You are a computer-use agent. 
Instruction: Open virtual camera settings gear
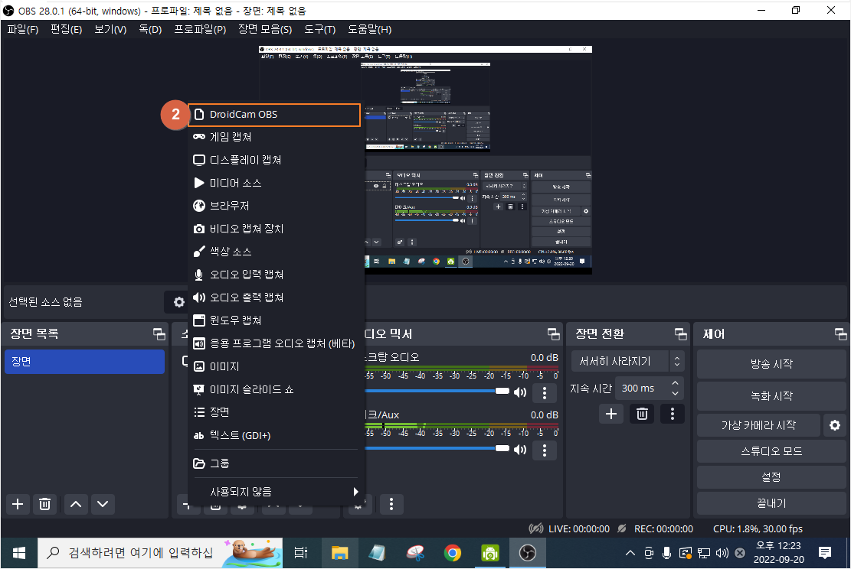pos(835,425)
